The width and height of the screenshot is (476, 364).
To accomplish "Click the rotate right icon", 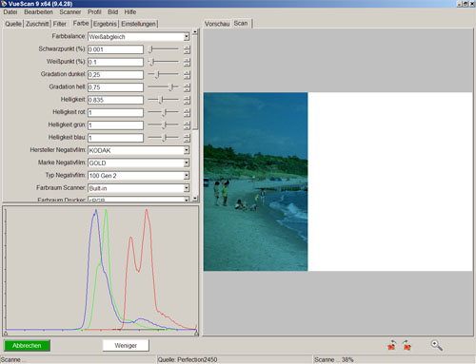I will [x=407, y=345].
